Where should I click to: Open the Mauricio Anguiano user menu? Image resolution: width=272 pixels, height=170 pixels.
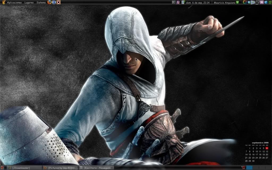(x=224, y=3)
